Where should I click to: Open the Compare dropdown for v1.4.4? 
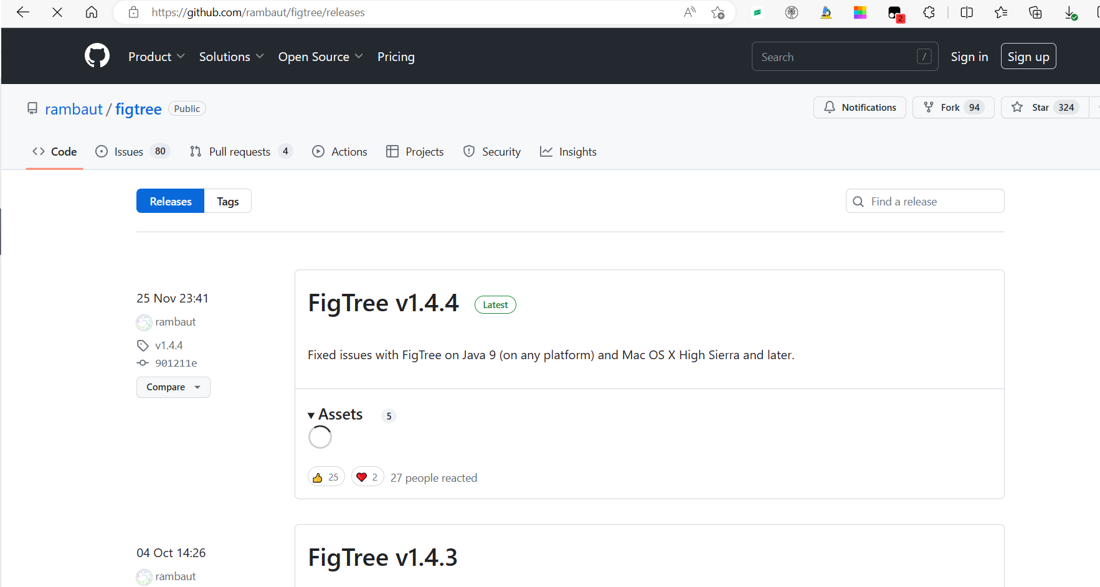coord(173,387)
